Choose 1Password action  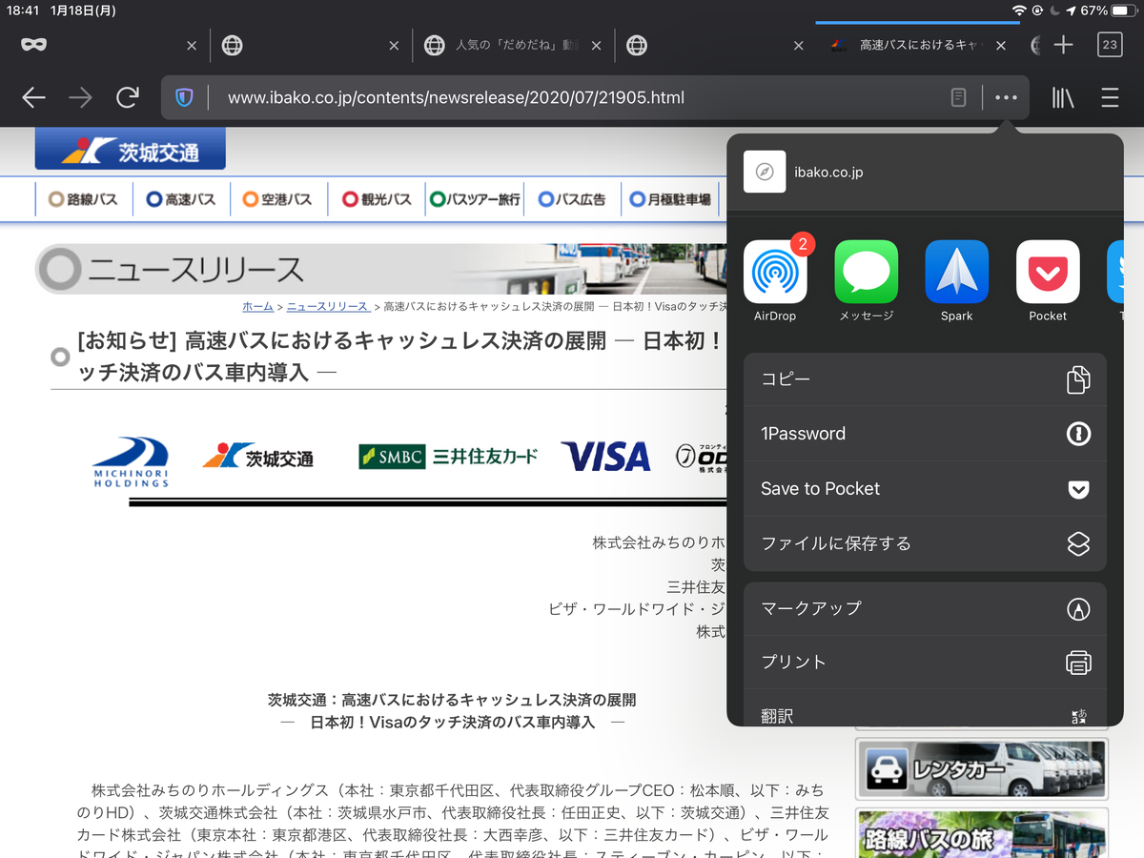pos(925,434)
